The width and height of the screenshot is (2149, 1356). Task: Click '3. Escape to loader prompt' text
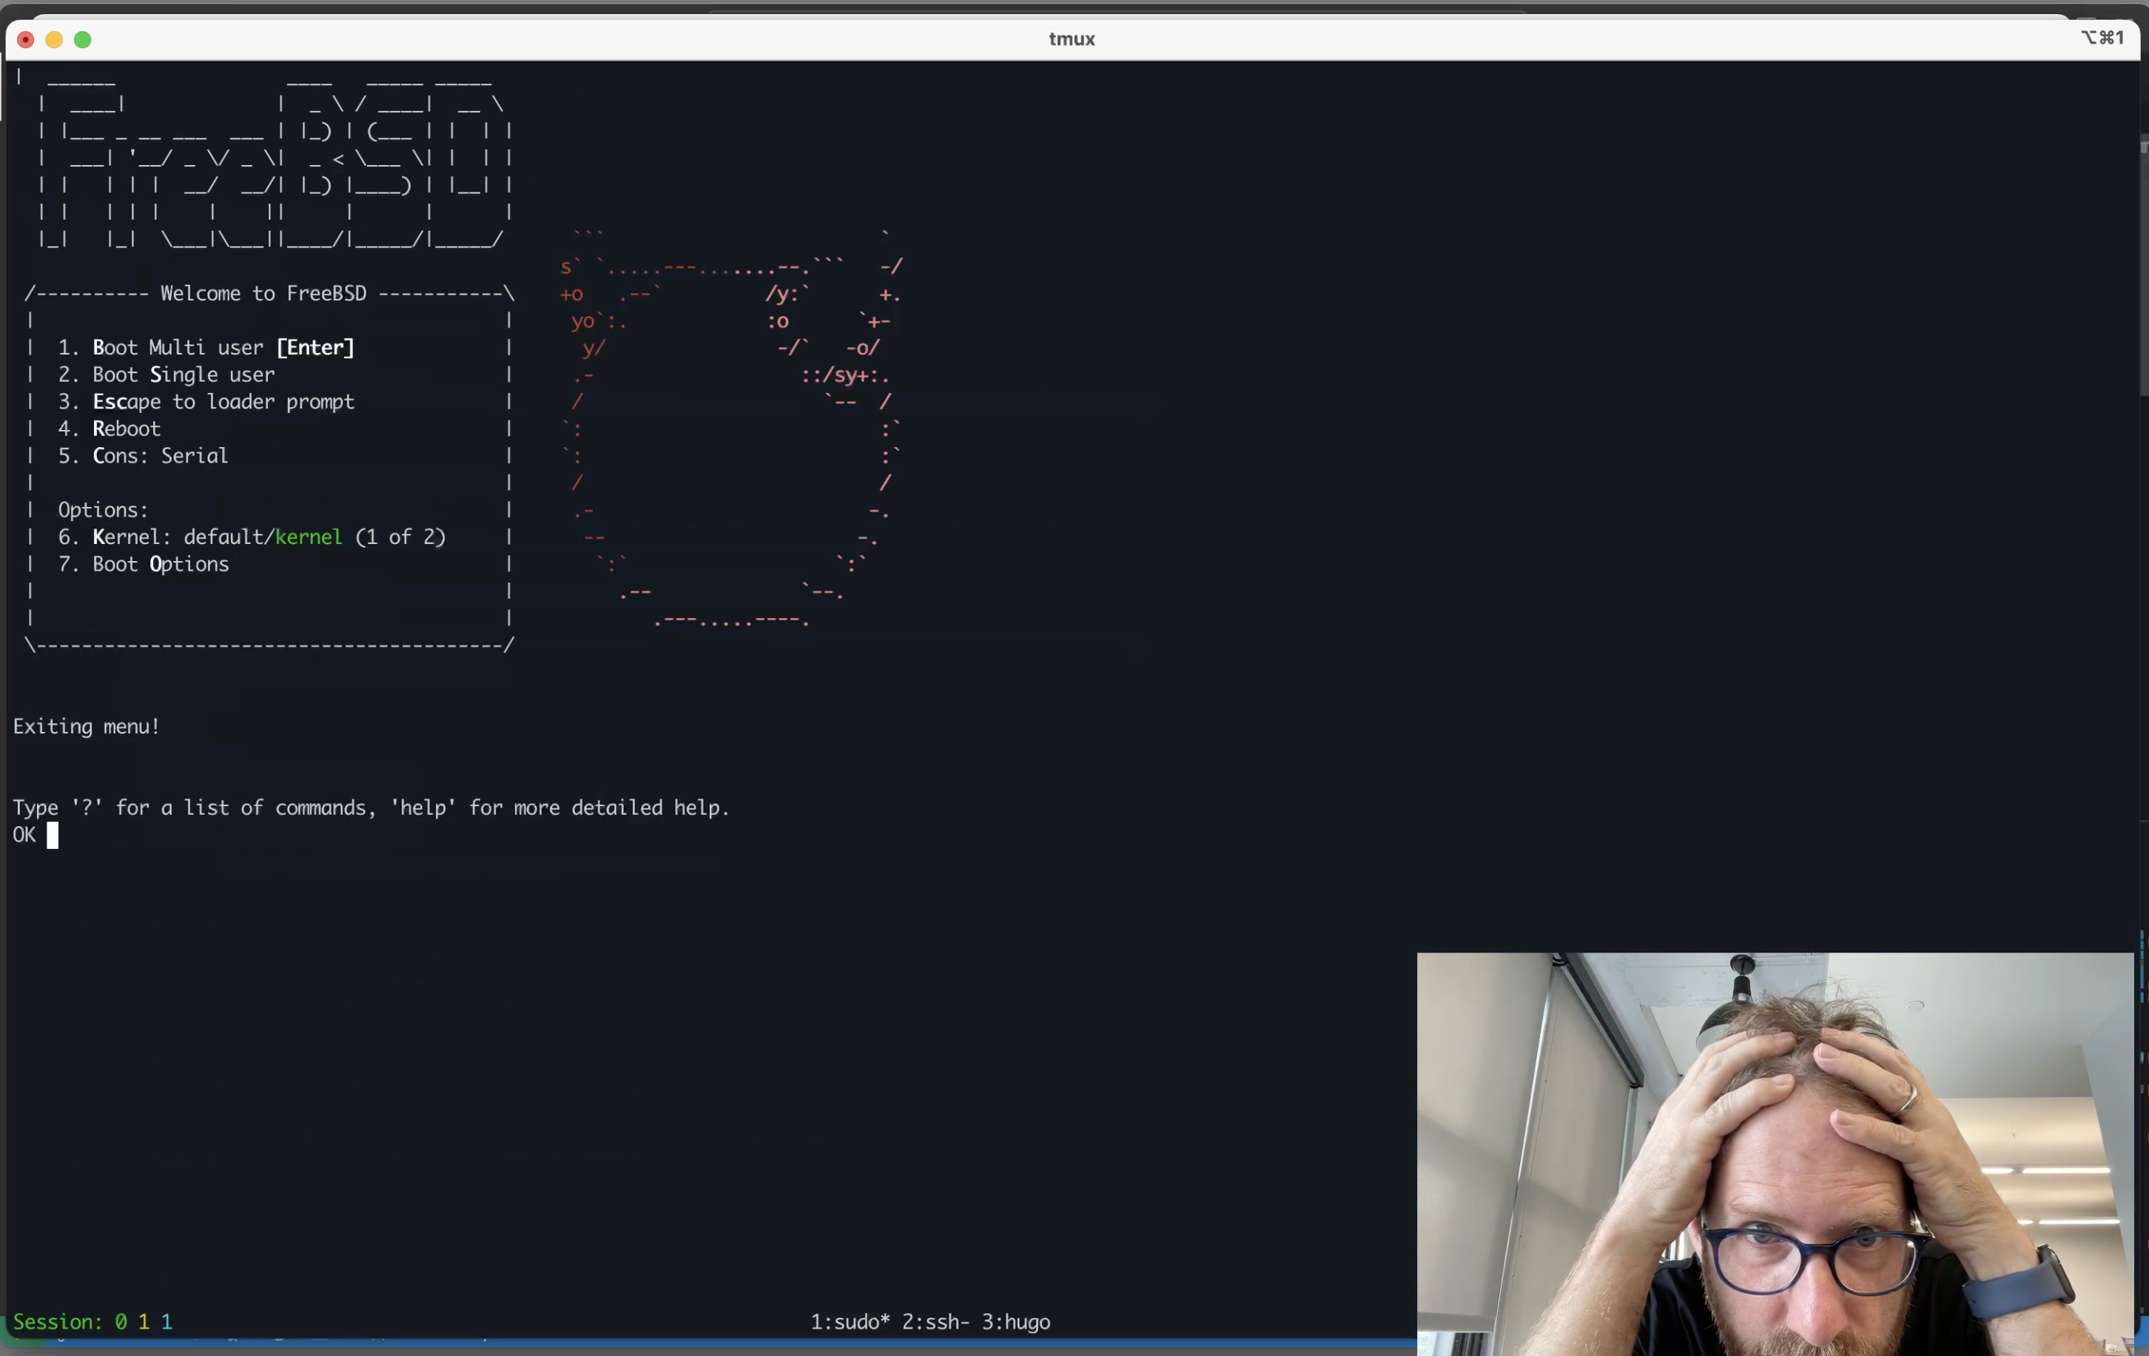pyautogui.click(x=206, y=402)
